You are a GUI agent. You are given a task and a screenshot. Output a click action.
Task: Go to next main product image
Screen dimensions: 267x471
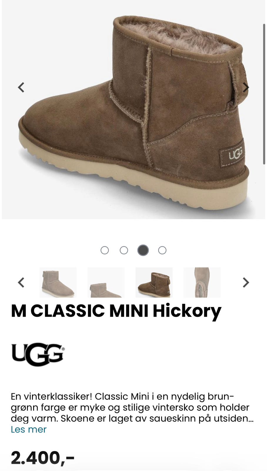click(x=246, y=87)
